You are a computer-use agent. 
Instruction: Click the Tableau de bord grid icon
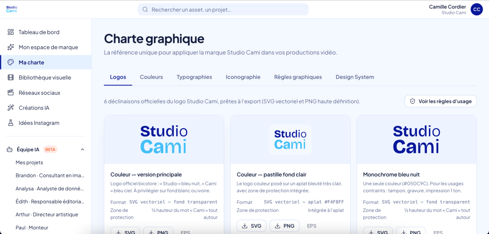[x=11, y=32]
